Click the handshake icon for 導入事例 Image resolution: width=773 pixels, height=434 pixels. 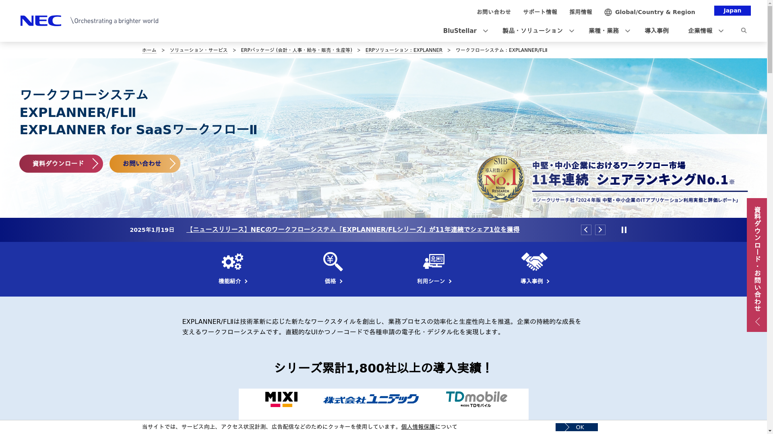pos(534,262)
